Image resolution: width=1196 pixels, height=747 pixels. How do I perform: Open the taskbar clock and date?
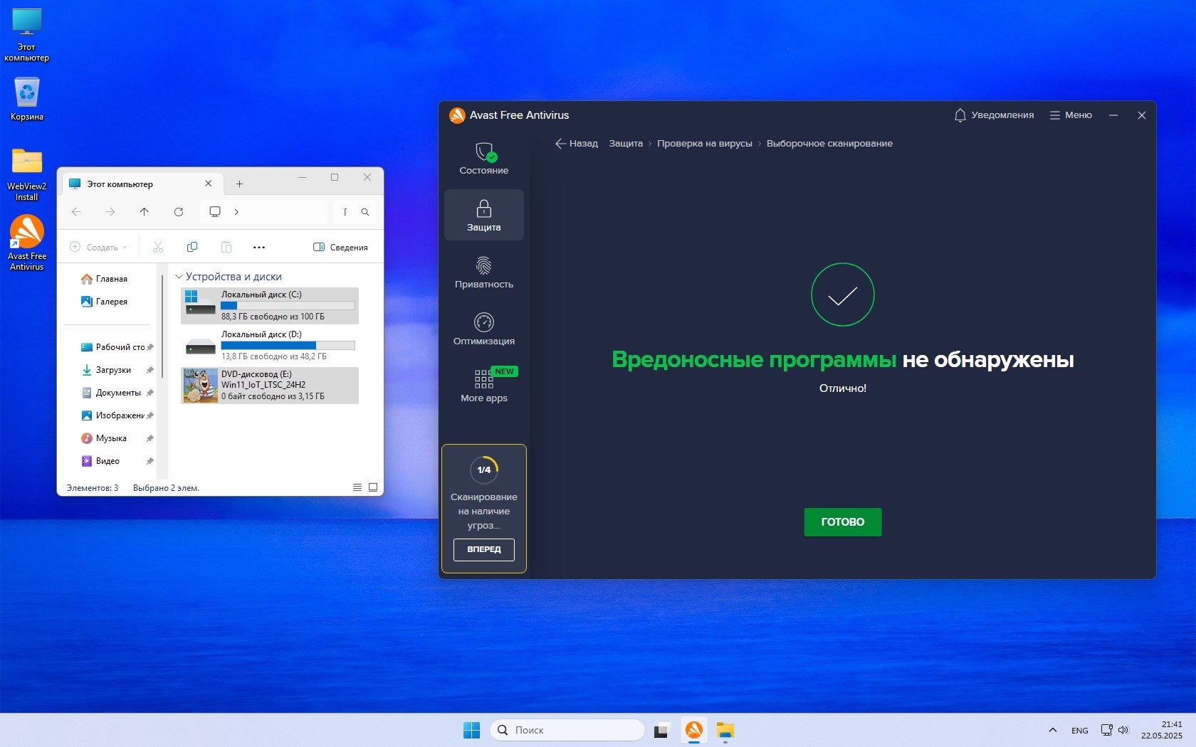[x=1162, y=730]
